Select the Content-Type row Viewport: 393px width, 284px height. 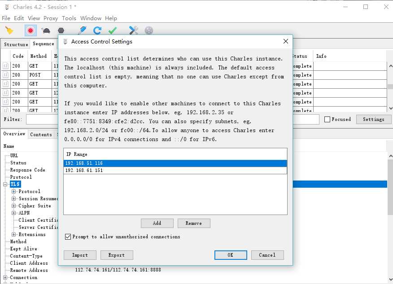tap(26, 256)
